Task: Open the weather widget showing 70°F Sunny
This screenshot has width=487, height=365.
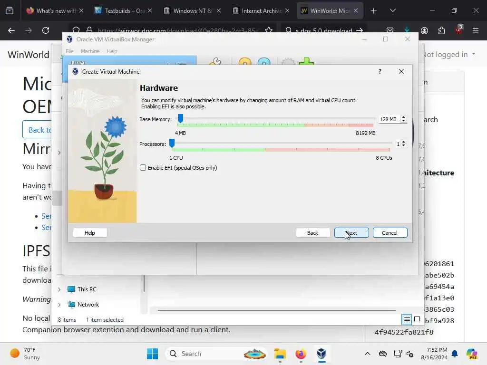Action: pos(25,354)
